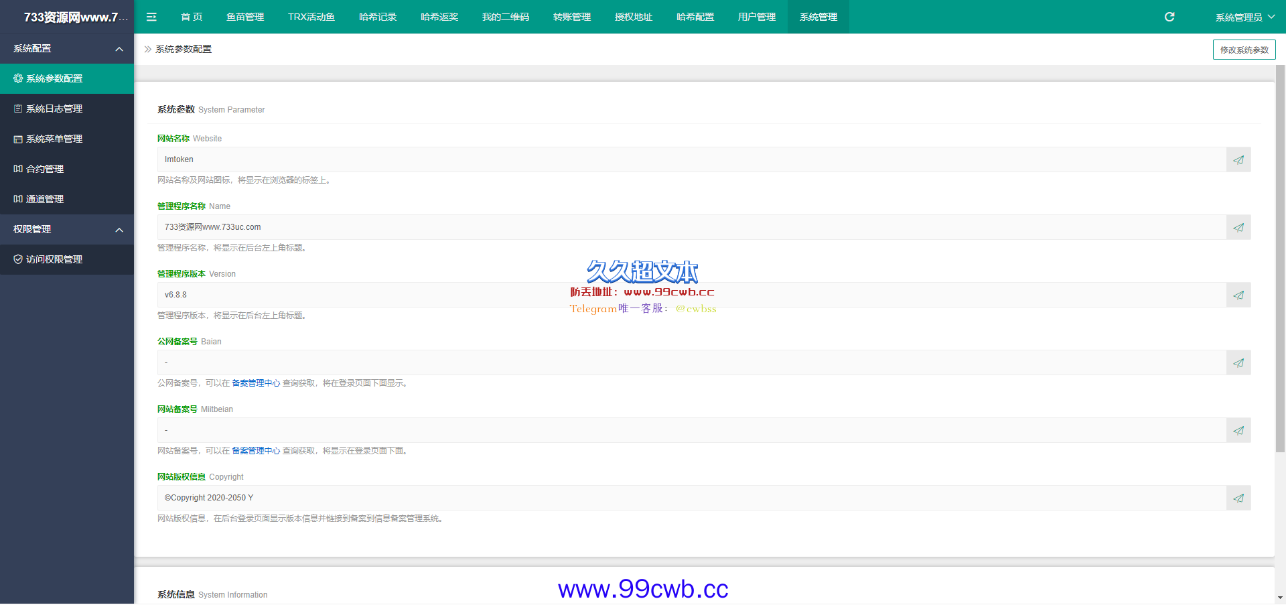Open 我的二维码 top navigation tab
This screenshot has width=1286, height=605.
(506, 17)
